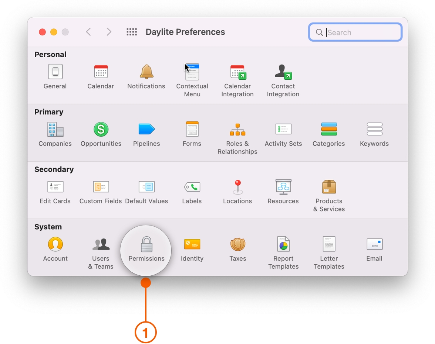
Task: Navigate forward with the right chevron arrow
Action: click(109, 32)
